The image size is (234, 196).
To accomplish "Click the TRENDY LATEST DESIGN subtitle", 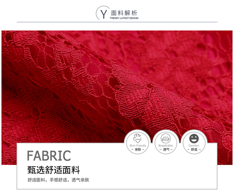I will (x=124, y=18).
